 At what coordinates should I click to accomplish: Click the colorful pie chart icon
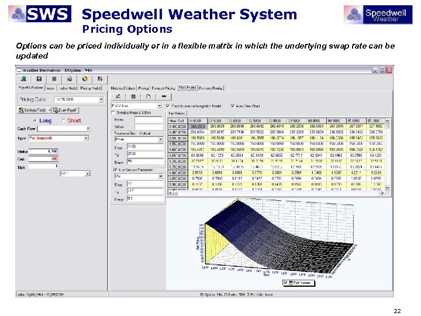(85, 79)
